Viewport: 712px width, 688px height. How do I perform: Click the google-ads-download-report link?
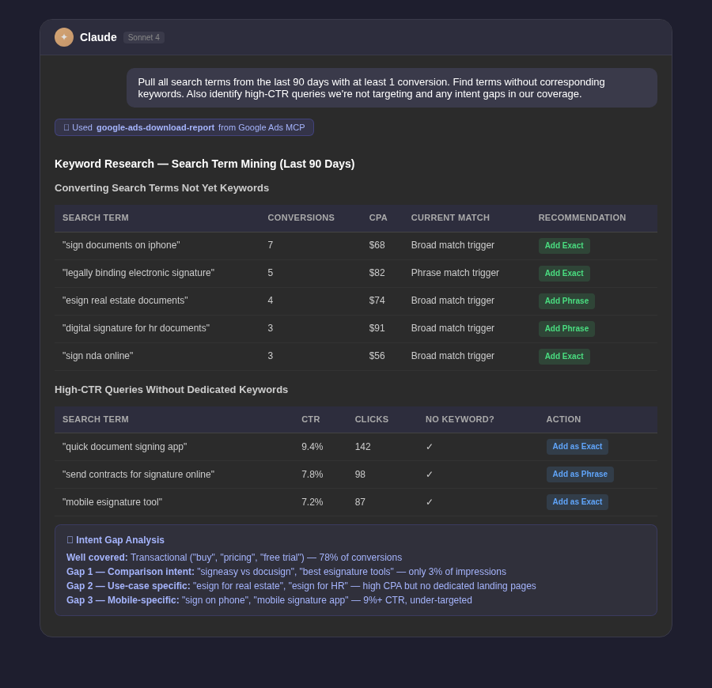point(155,127)
